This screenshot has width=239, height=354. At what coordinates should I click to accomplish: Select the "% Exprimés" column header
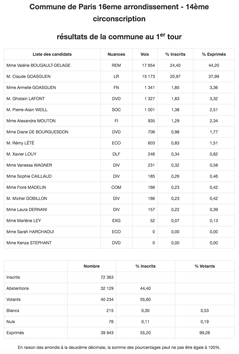tap(214, 54)
